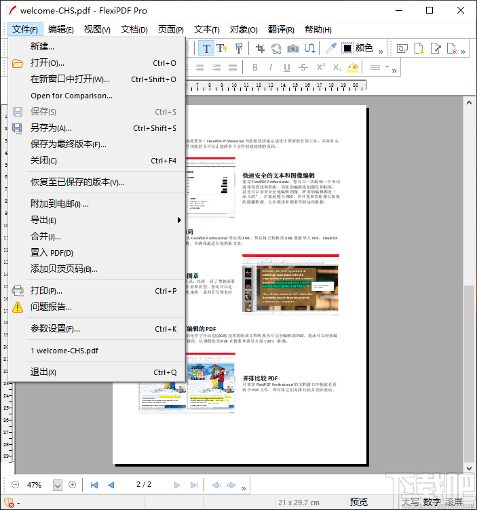Select Open for Comparison... entry
This screenshot has width=477, height=510.
(x=96, y=96)
